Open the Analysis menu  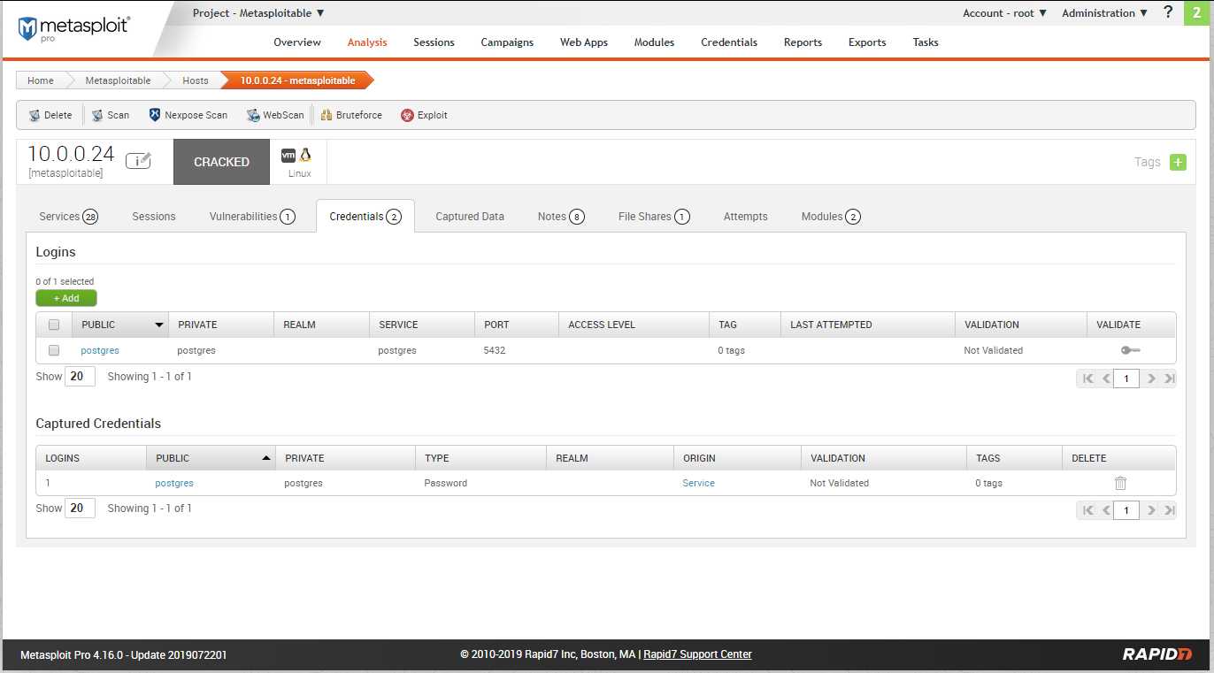(x=367, y=42)
